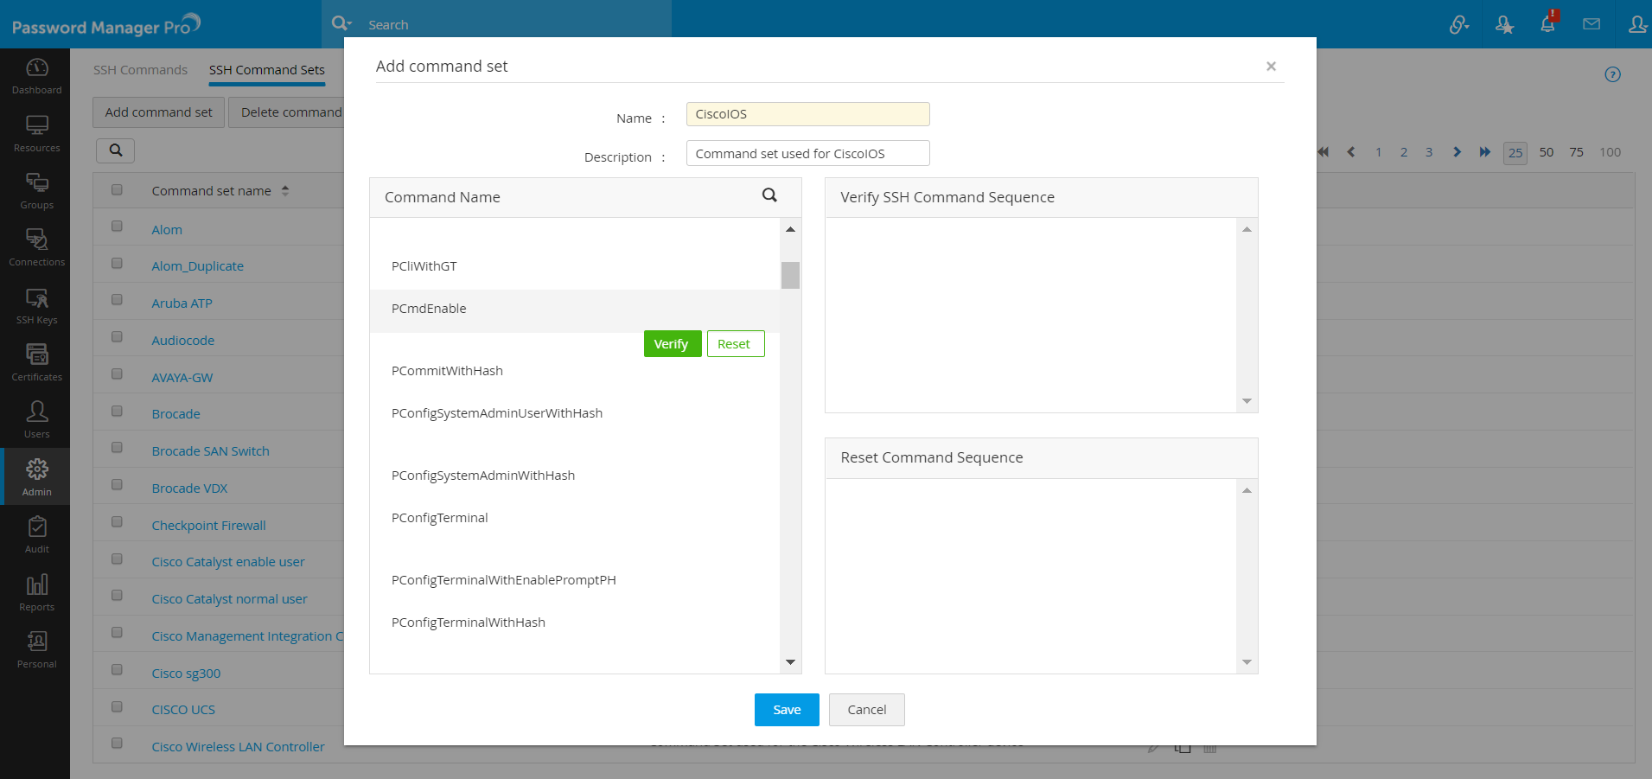Save the new command set

click(x=787, y=710)
